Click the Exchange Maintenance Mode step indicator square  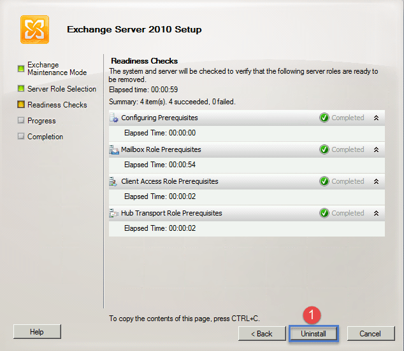pyautogui.click(x=21, y=69)
